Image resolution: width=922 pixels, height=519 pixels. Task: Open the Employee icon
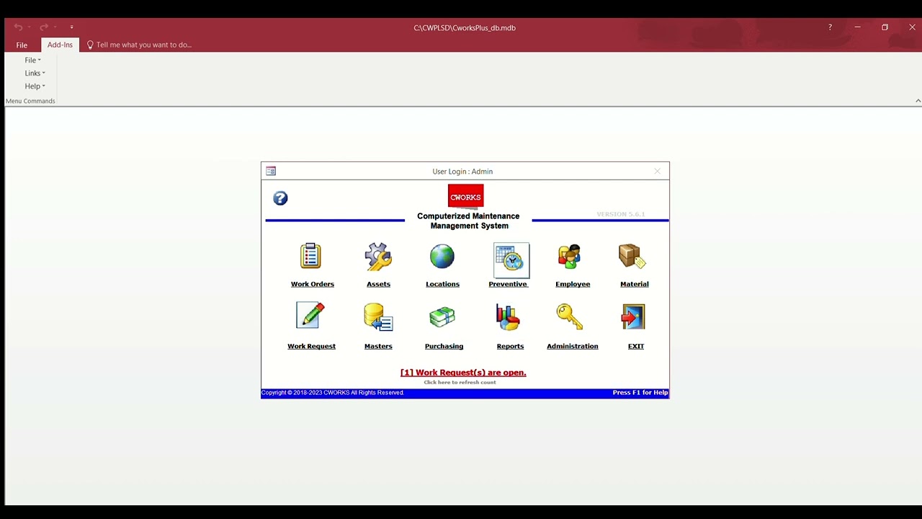point(569,257)
